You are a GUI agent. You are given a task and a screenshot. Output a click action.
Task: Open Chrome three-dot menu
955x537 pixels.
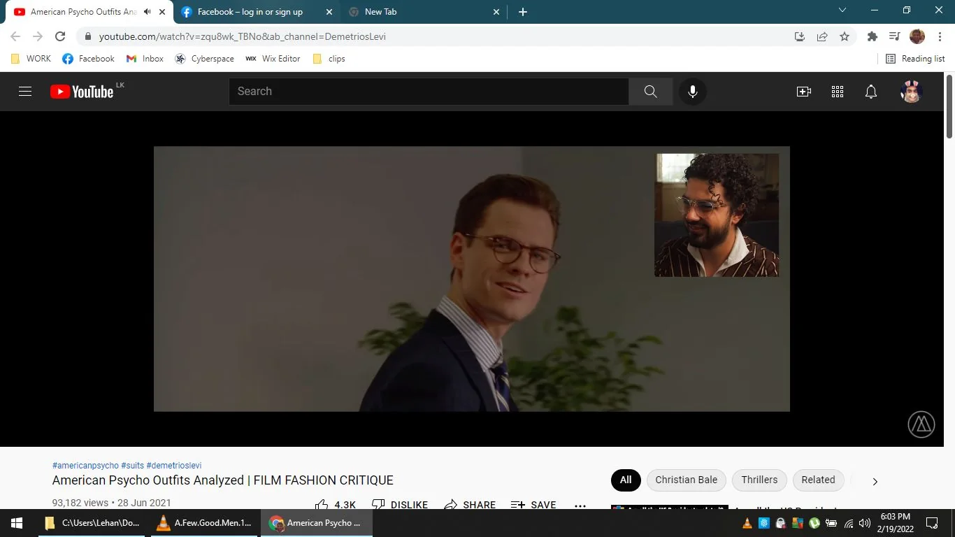pyautogui.click(x=940, y=36)
